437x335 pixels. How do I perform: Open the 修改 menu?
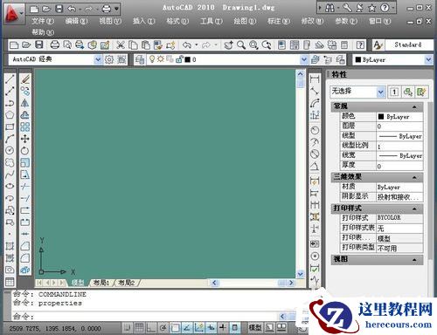coord(312,21)
